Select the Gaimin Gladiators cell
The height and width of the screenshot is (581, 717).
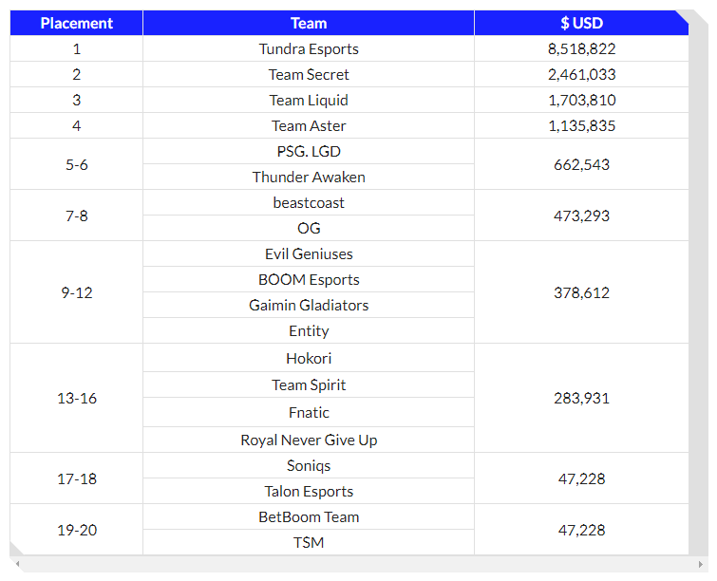click(309, 305)
